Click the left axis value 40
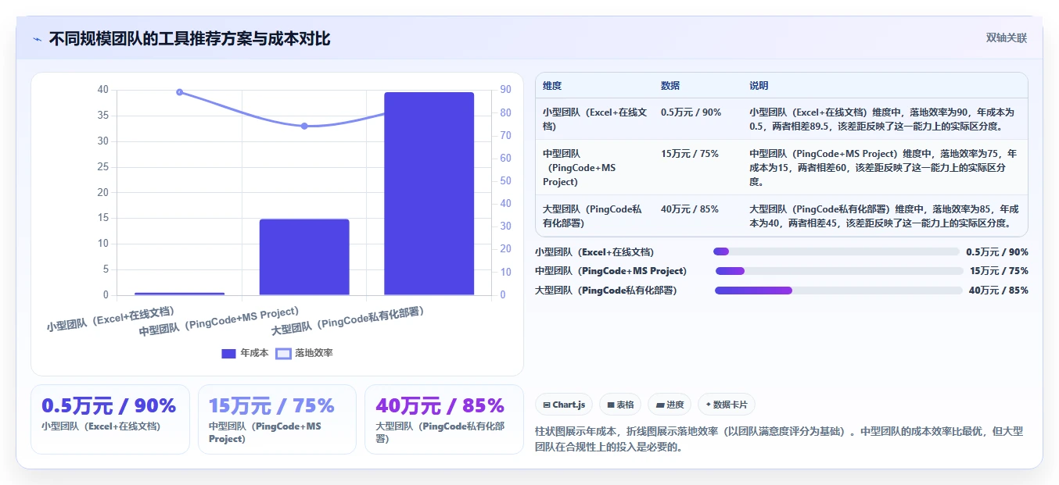This screenshot has height=485, width=1059. [103, 90]
